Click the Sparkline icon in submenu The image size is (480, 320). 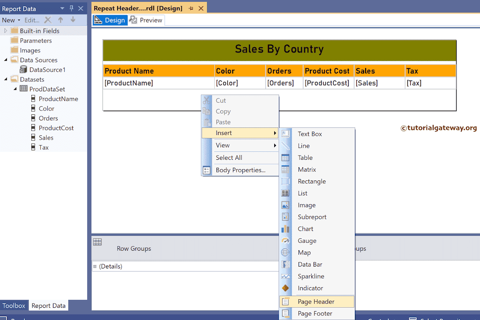285,276
